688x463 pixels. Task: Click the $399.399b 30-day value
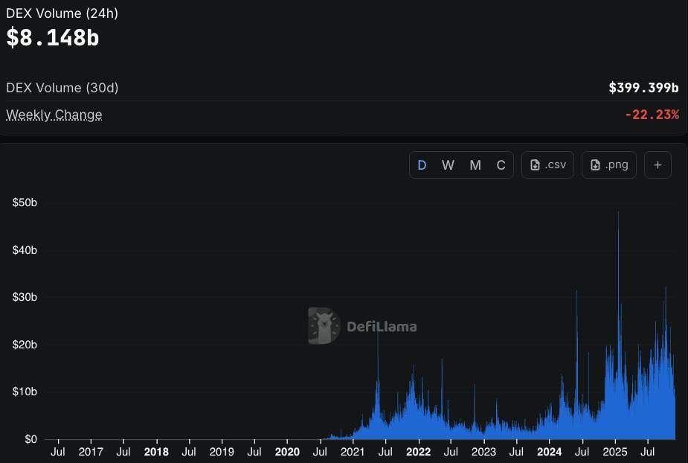pos(643,88)
